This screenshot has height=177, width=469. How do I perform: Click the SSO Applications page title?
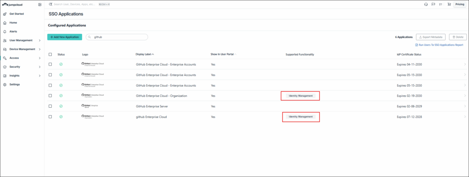tap(66, 14)
